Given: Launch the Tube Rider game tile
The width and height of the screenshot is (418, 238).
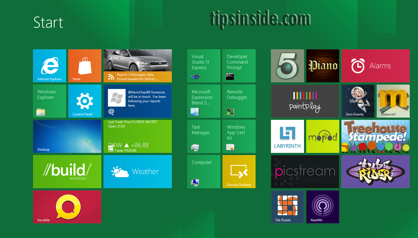Looking at the screenshot, I should [x=376, y=172].
